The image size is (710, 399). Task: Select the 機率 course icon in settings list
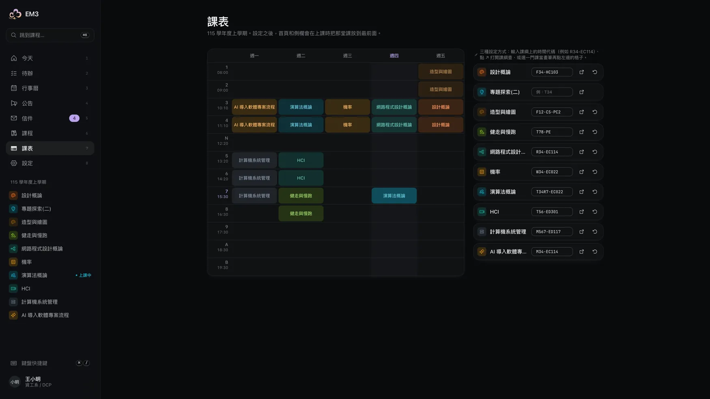pyautogui.click(x=482, y=172)
